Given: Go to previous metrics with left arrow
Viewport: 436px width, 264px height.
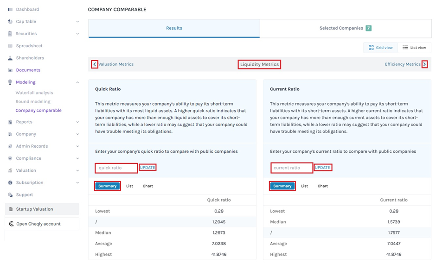Looking at the screenshot, I should [95, 64].
